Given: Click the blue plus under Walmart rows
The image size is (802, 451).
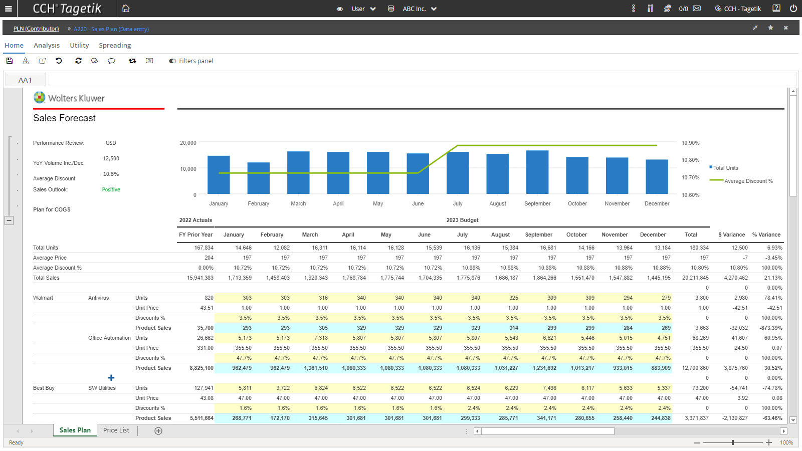Looking at the screenshot, I should coord(111,378).
